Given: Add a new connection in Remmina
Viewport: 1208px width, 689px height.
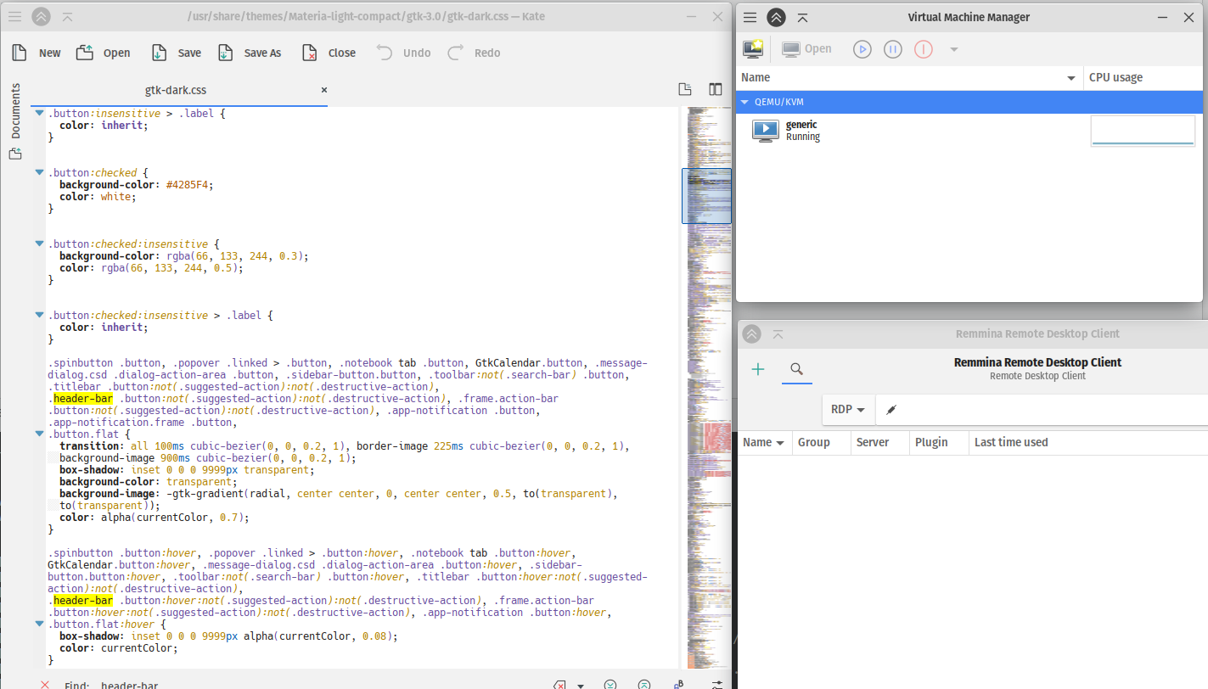Looking at the screenshot, I should [x=757, y=368].
